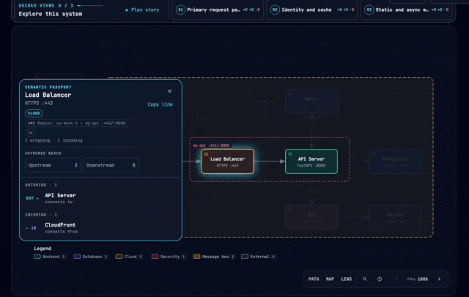Click the '← IN' direction indicator

pyautogui.click(x=31, y=228)
